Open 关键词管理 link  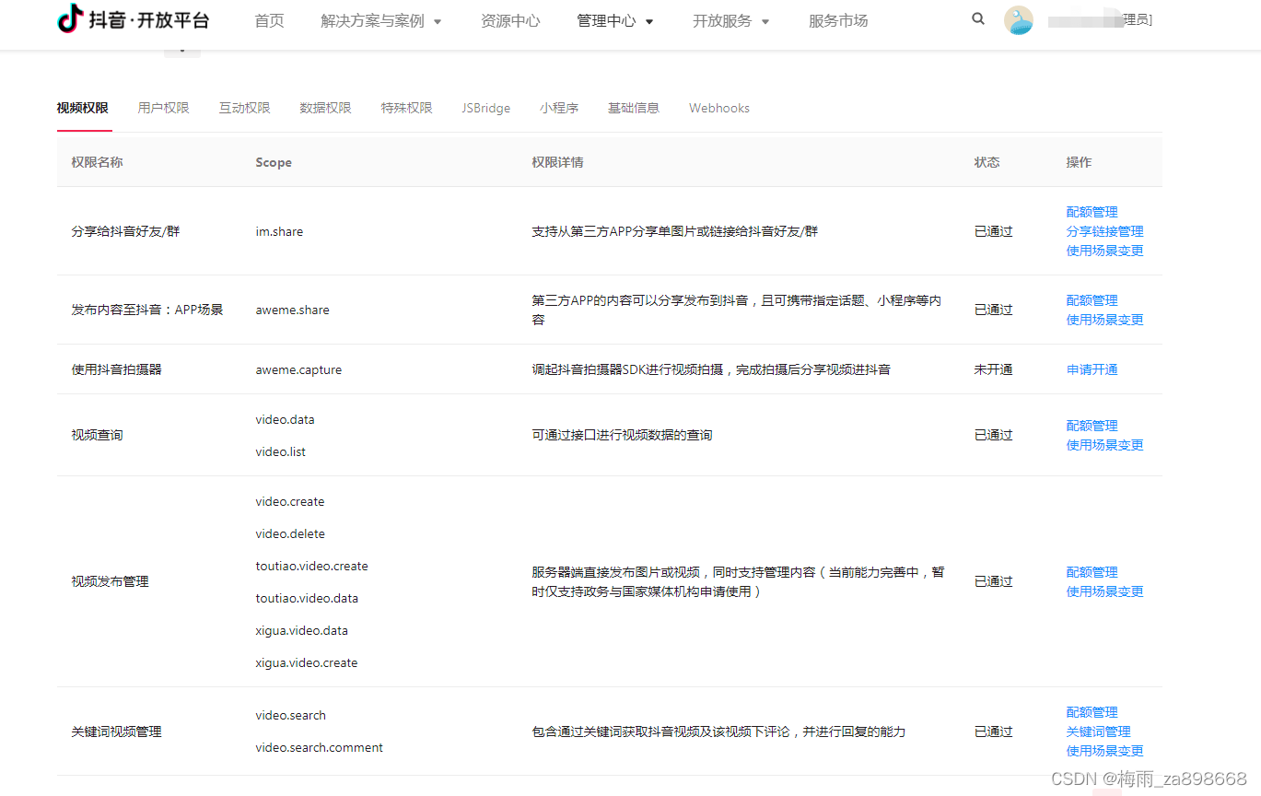[1099, 732]
